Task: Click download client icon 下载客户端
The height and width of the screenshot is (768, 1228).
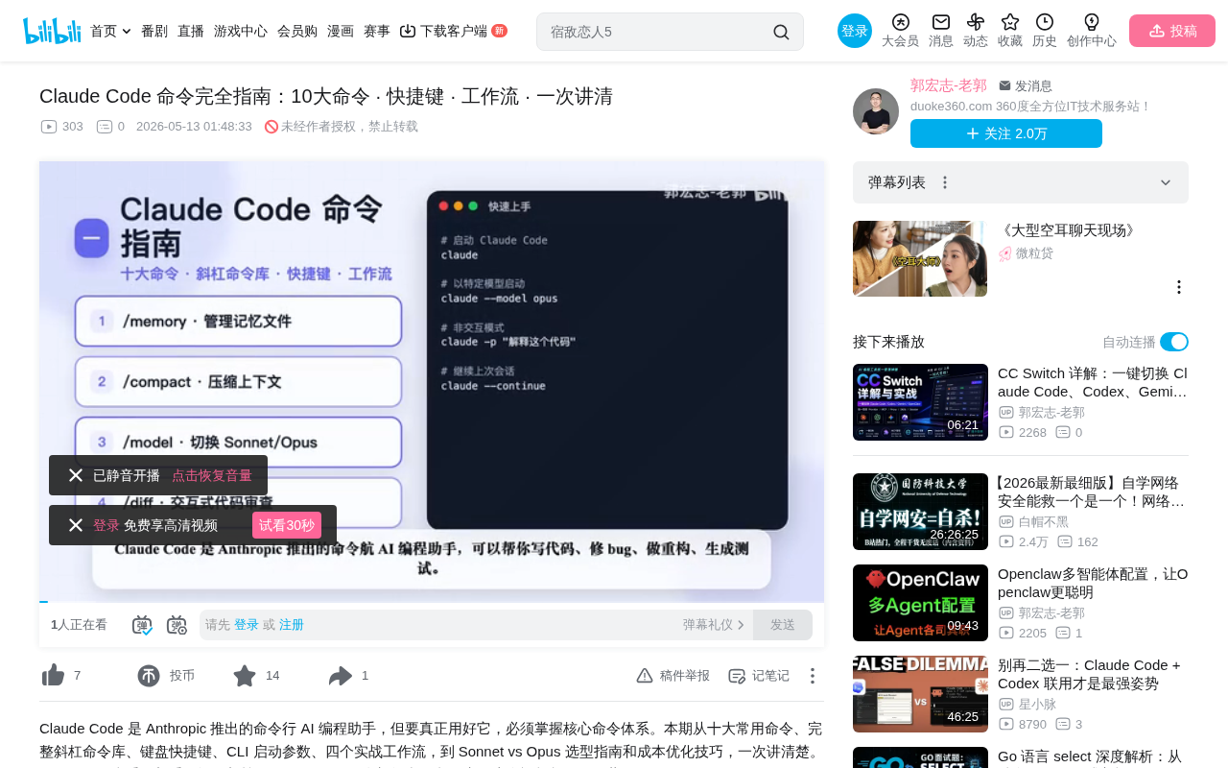Action: (x=408, y=31)
